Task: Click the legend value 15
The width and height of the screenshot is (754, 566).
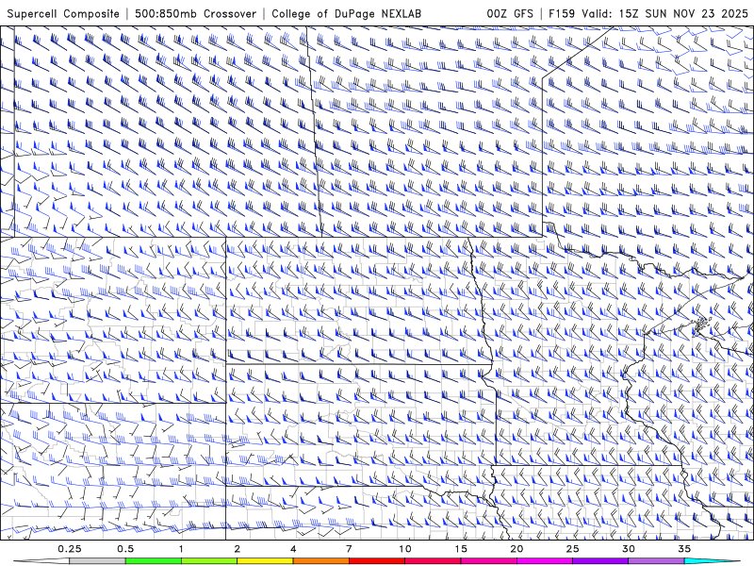Action: tap(461, 549)
